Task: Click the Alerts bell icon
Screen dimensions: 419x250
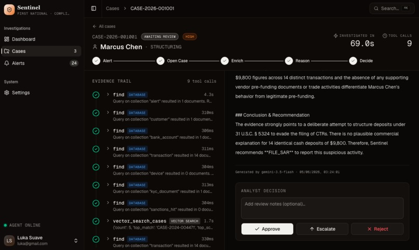Action: (7, 63)
